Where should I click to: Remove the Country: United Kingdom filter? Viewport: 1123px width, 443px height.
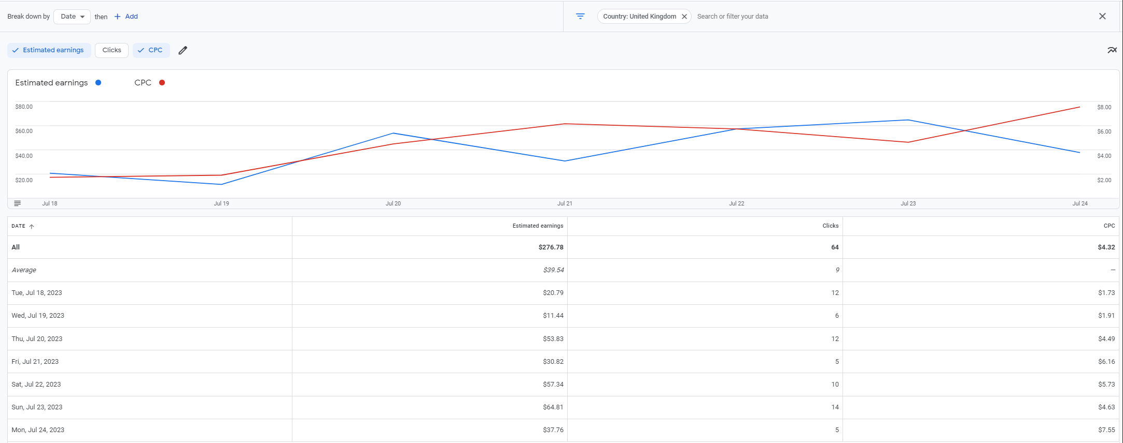click(x=684, y=17)
